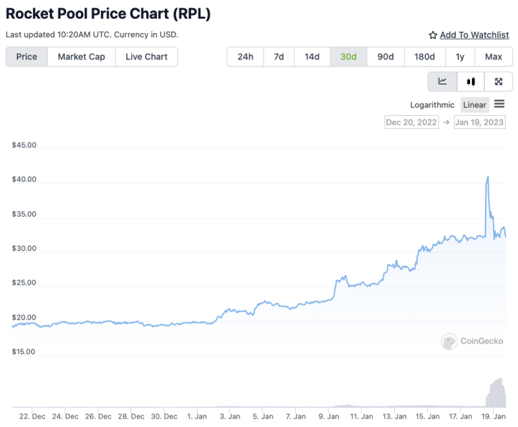Show the 1y price range
518x427 pixels.
[x=460, y=57]
